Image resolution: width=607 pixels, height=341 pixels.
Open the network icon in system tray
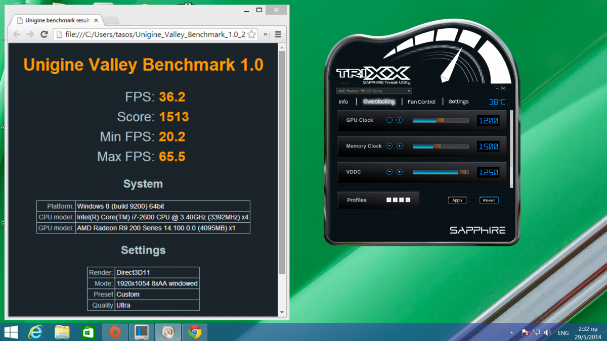pos(536,333)
